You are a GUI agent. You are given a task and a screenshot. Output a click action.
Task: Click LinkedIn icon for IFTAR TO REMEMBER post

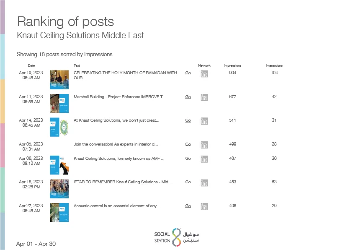click(x=204, y=183)
